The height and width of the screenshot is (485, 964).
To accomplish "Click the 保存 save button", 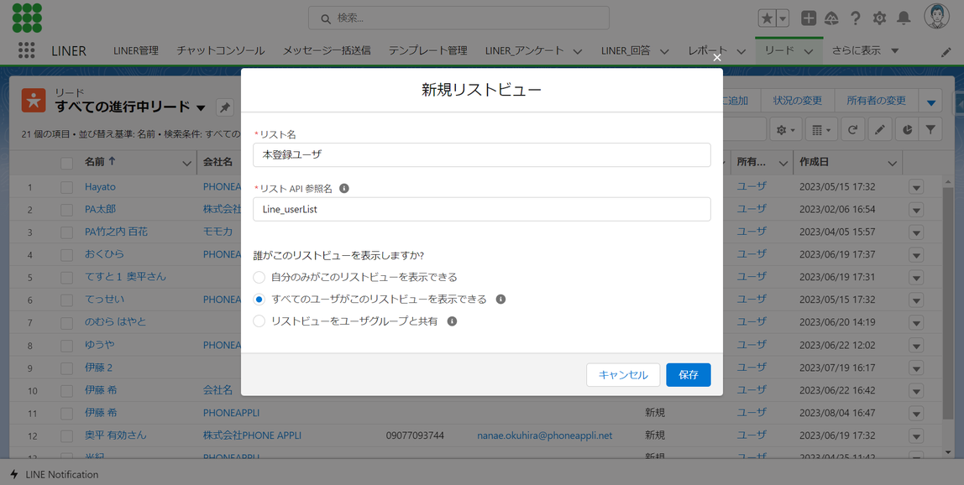I will pyautogui.click(x=689, y=375).
